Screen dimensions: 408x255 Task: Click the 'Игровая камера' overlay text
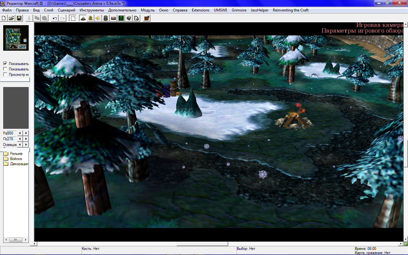click(380, 25)
